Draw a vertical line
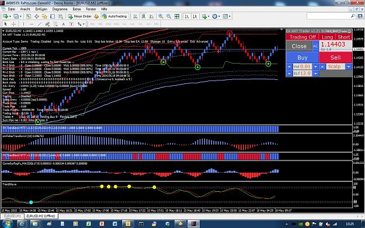Image resolution: width=365 pixels, height=228 pixels. tap(23, 24)
